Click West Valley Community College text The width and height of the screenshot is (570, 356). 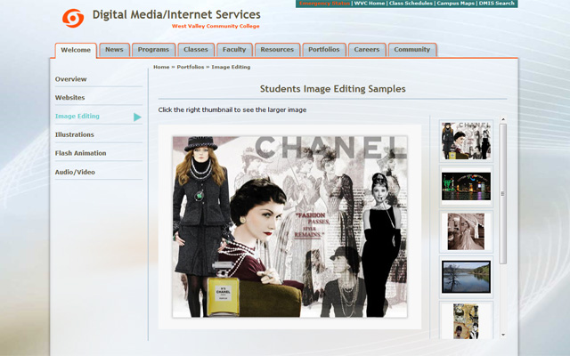(x=216, y=26)
